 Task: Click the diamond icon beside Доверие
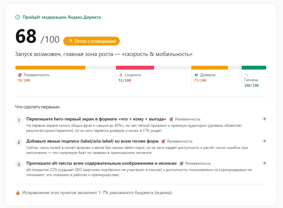click(x=196, y=75)
